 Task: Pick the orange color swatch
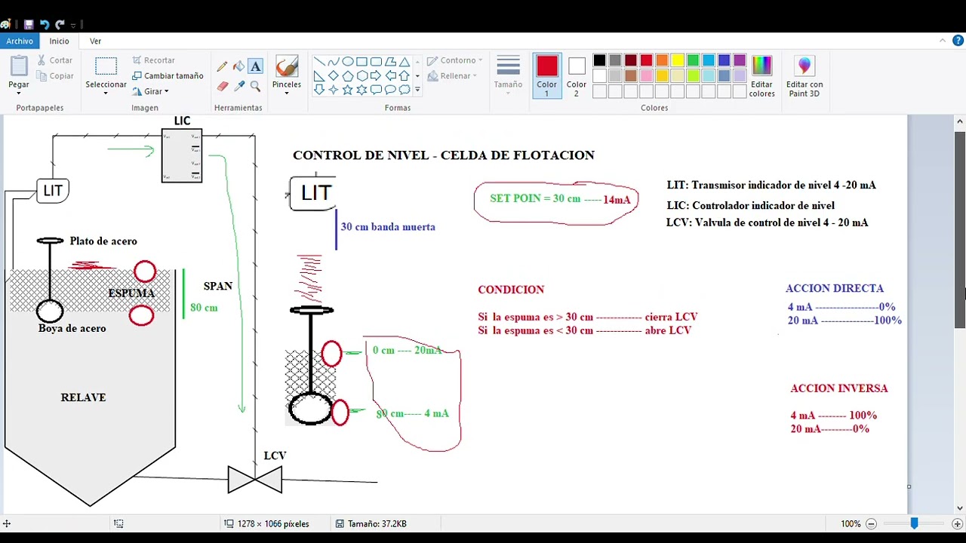click(662, 60)
